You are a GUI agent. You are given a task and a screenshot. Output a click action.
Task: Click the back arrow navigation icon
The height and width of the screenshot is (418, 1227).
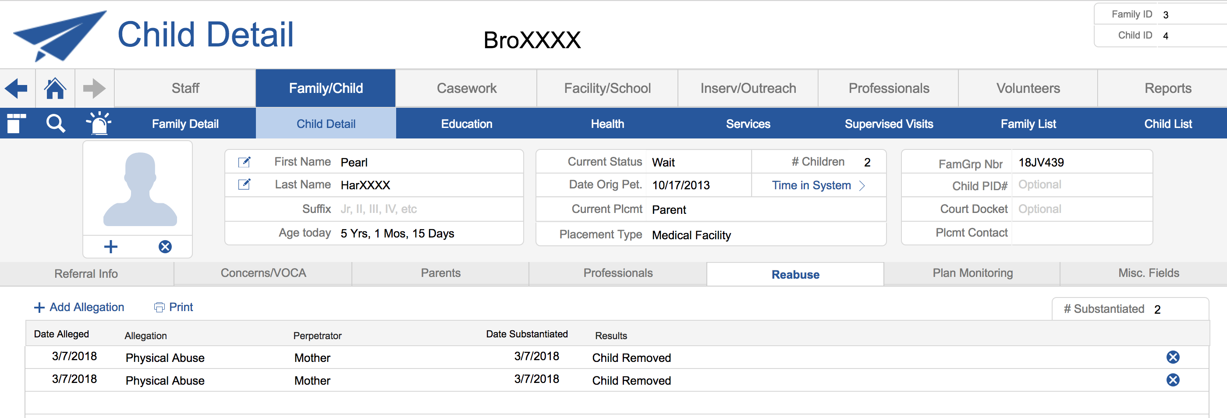[x=17, y=89]
